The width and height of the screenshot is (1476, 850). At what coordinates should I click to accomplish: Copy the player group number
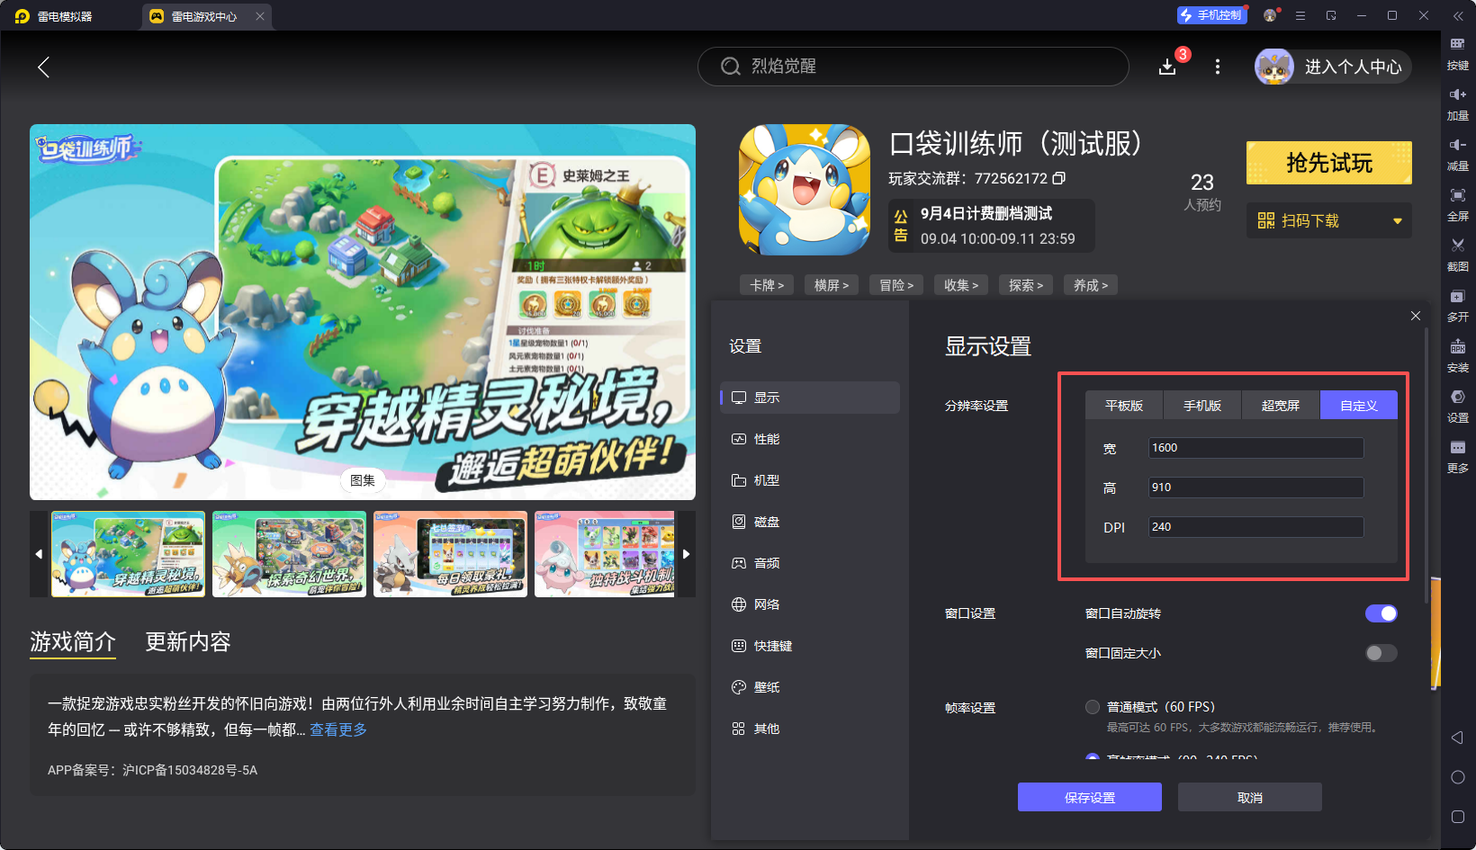pyautogui.click(x=1059, y=178)
